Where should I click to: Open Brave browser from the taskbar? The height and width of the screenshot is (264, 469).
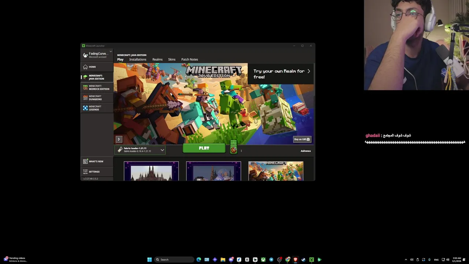295,260
